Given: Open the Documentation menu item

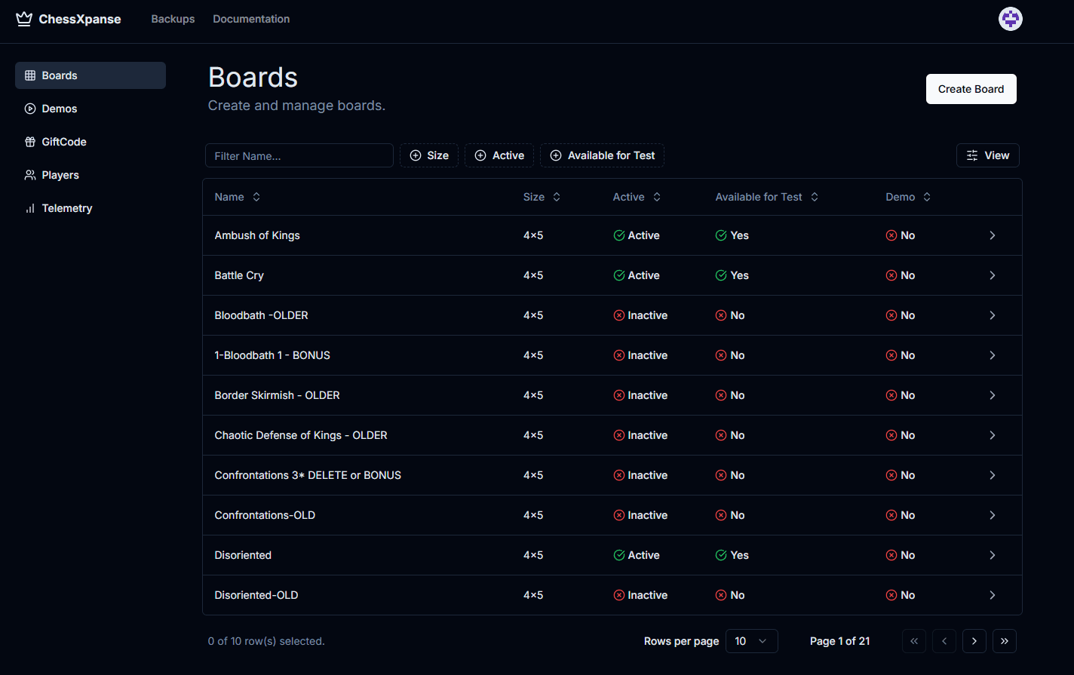Looking at the screenshot, I should coord(251,18).
